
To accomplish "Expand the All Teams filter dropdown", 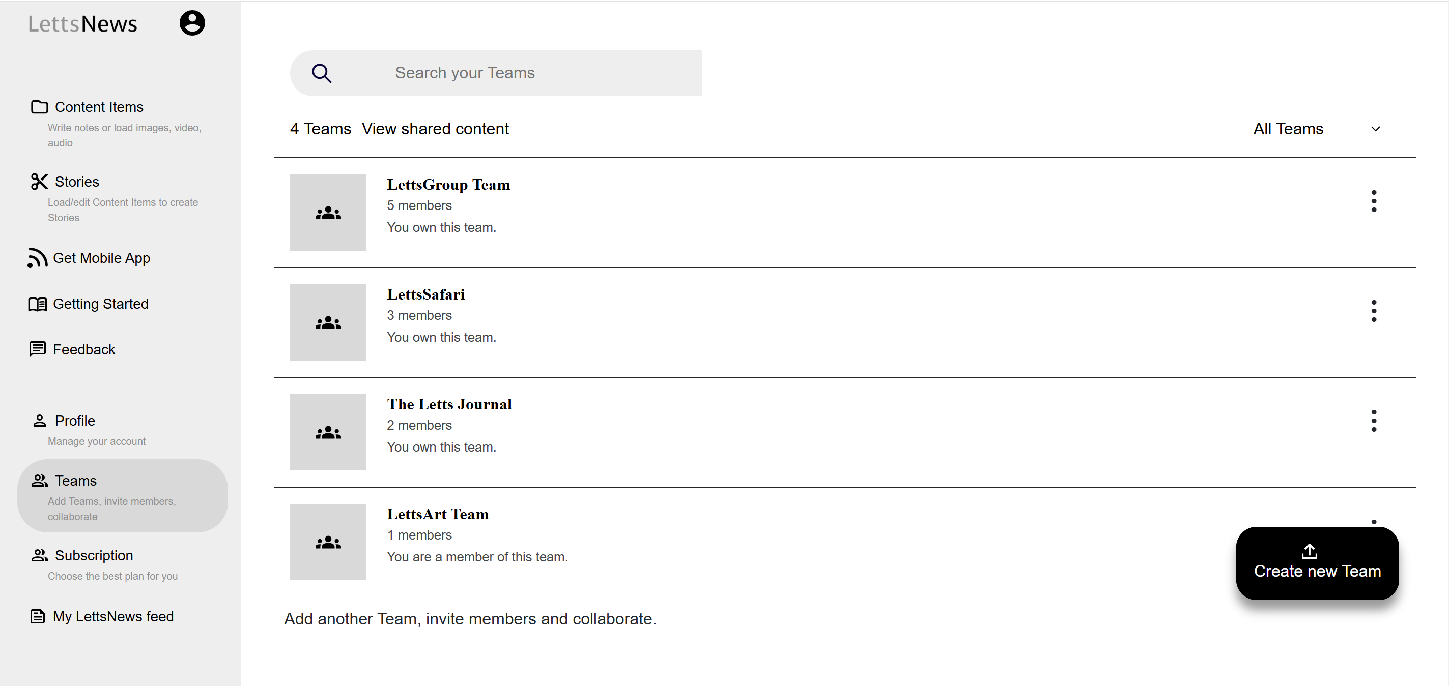I will [1316, 129].
